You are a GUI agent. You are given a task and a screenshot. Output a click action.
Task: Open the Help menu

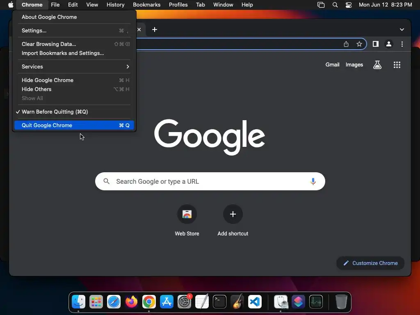[247, 5]
